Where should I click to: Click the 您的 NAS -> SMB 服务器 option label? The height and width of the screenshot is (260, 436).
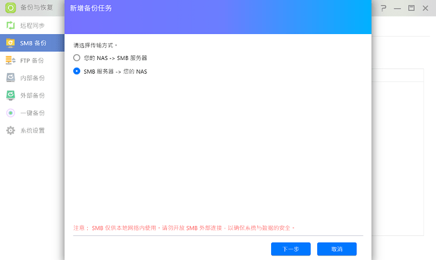point(115,57)
